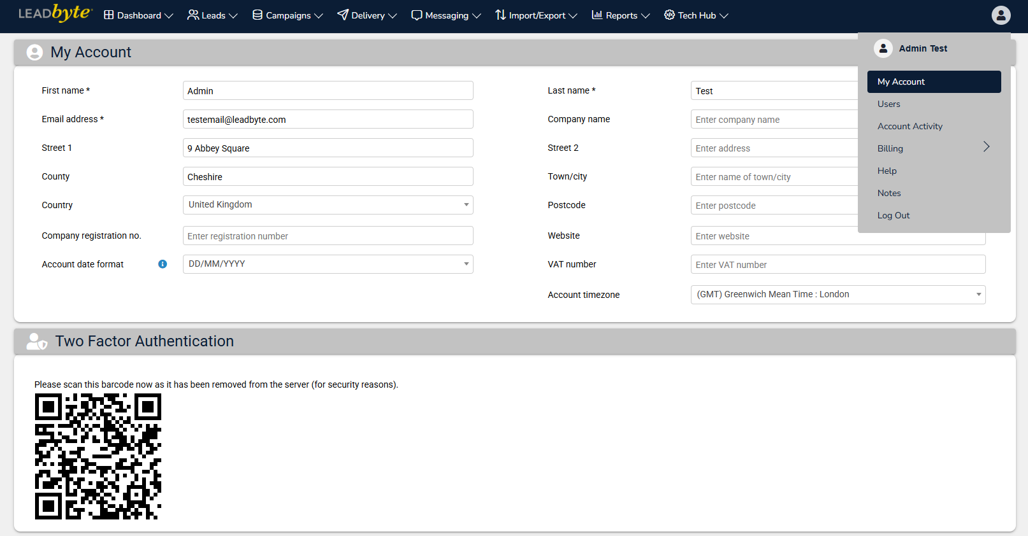The image size is (1028, 536).
Task: Focus the Street 1 field
Action: 328,148
